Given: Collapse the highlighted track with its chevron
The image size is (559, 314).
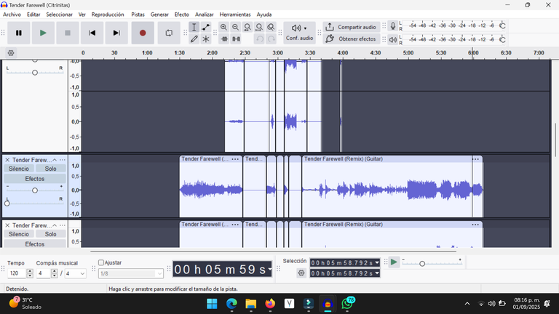Looking at the screenshot, I should click(x=55, y=160).
